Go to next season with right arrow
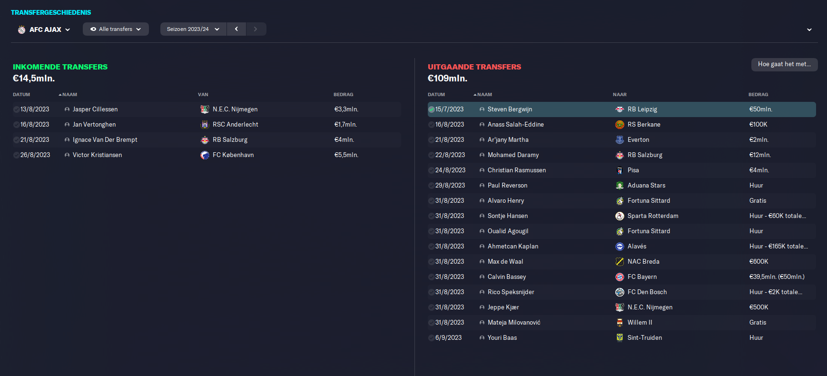The width and height of the screenshot is (827, 376). tap(256, 29)
